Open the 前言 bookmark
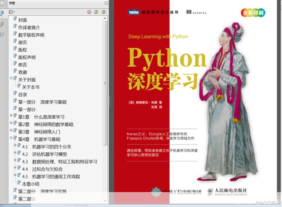Screen dimensions: 282x207 click(22, 65)
